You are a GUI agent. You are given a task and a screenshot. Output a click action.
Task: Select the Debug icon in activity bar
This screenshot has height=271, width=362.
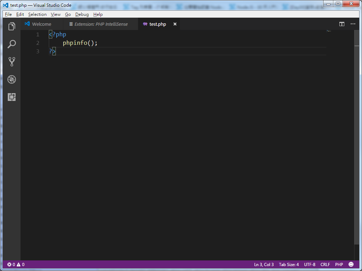pyautogui.click(x=12, y=79)
